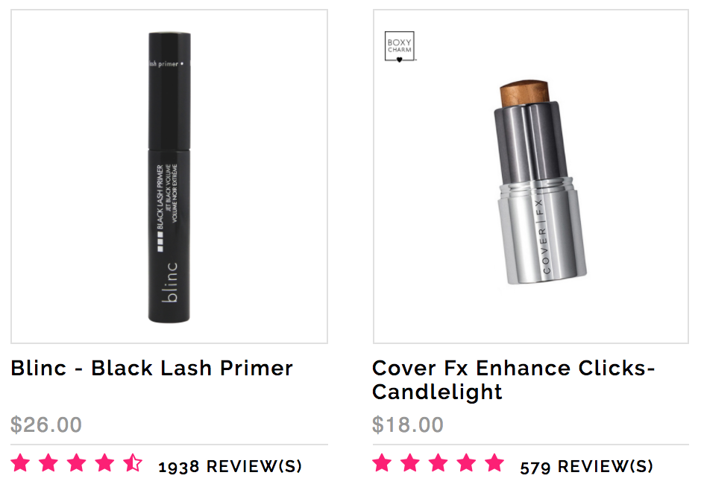Click the fourth star of Blinc rating

(104, 462)
